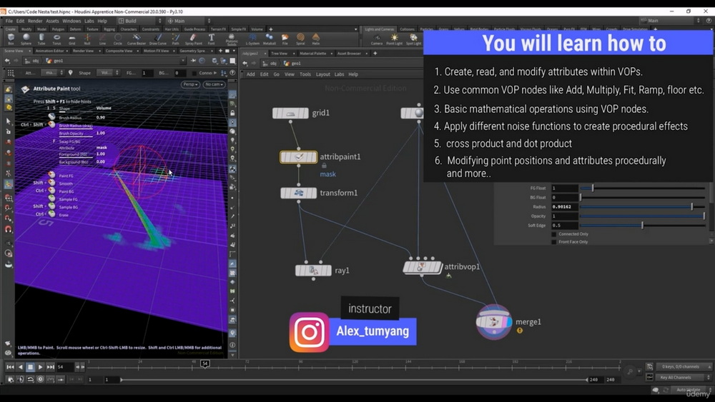The image size is (715, 402).
Task: Click the Play backward button
Action: [x=20, y=367]
